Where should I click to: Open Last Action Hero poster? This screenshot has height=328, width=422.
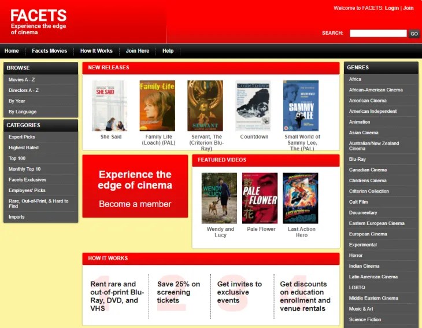(301, 198)
